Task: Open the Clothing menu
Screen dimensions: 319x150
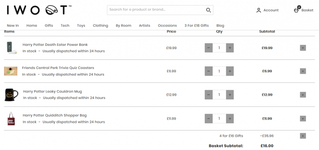Action: tap(100, 26)
